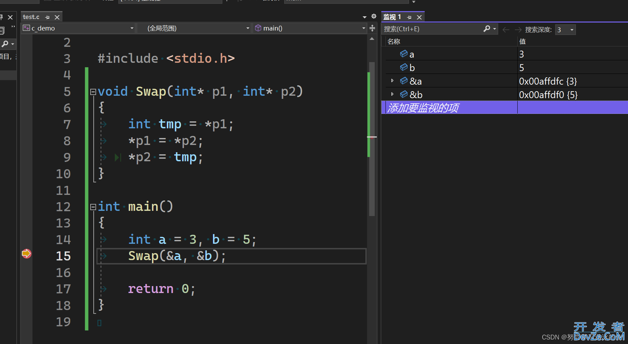
Task: Expand the &a watch item
Action: pos(392,81)
